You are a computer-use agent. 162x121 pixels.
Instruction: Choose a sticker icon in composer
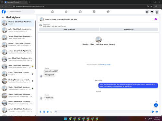tap(48, 112)
